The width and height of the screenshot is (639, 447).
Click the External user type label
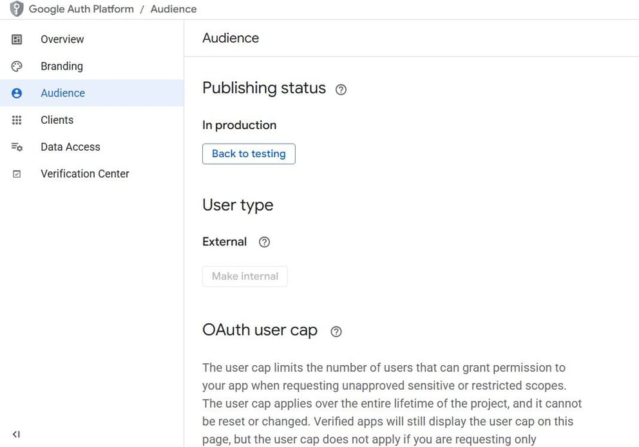[225, 242]
